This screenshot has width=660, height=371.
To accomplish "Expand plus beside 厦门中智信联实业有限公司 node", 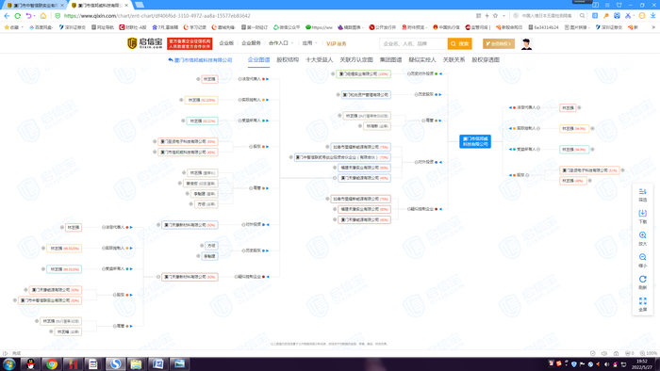I will pos(15,300).
